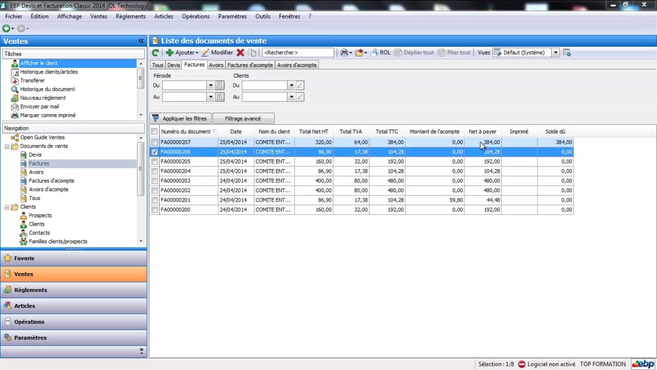The height and width of the screenshot is (370, 657).
Task: Click the Filtrage avancé button
Action: tap(243, 119)
